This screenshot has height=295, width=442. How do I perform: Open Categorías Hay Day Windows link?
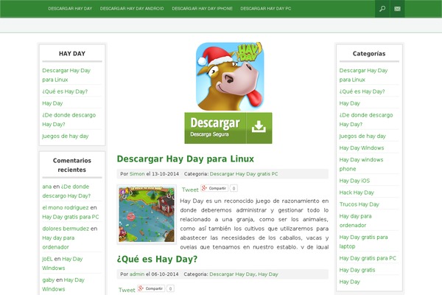pos(362,148)
